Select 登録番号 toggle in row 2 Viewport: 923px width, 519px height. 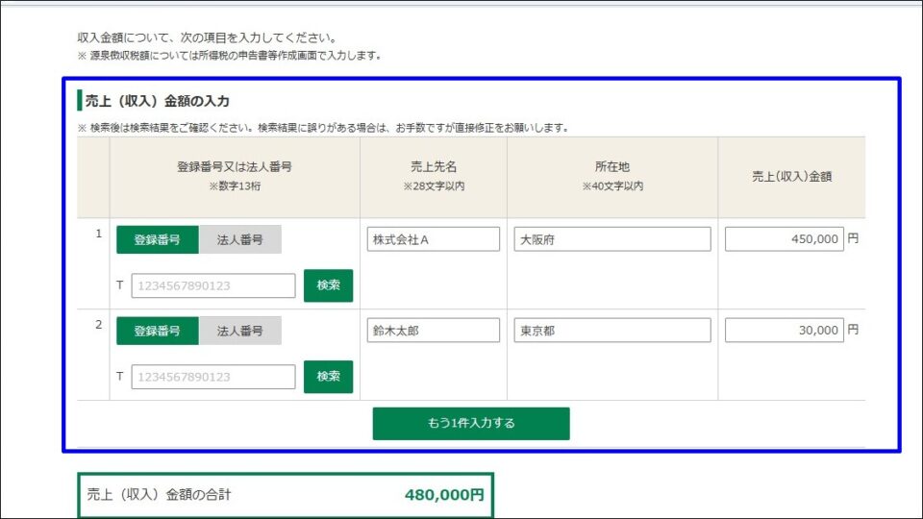[x=157, y=331]
